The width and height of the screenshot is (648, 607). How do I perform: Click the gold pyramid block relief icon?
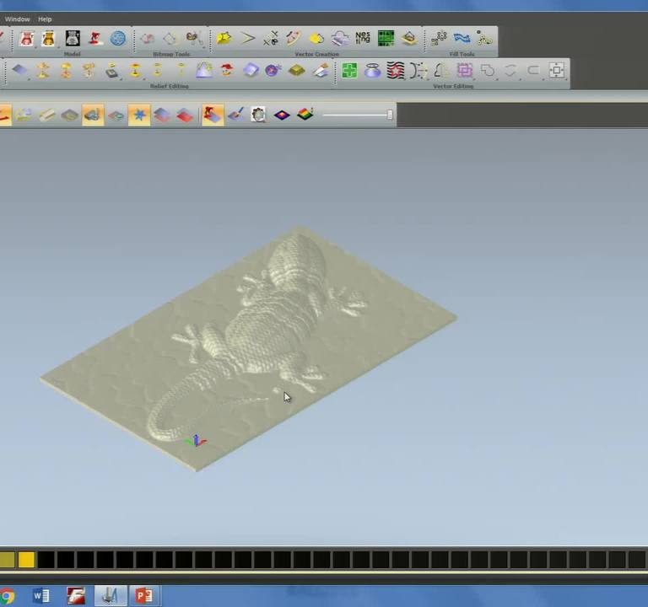click(296, 71)
